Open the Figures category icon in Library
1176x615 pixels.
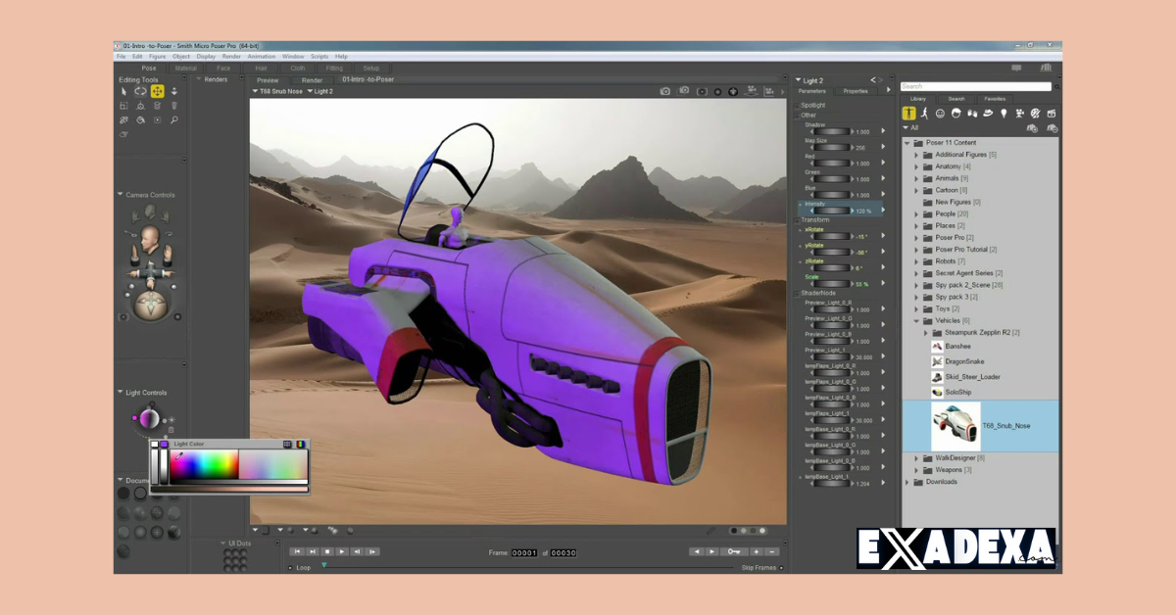point(909,114)
